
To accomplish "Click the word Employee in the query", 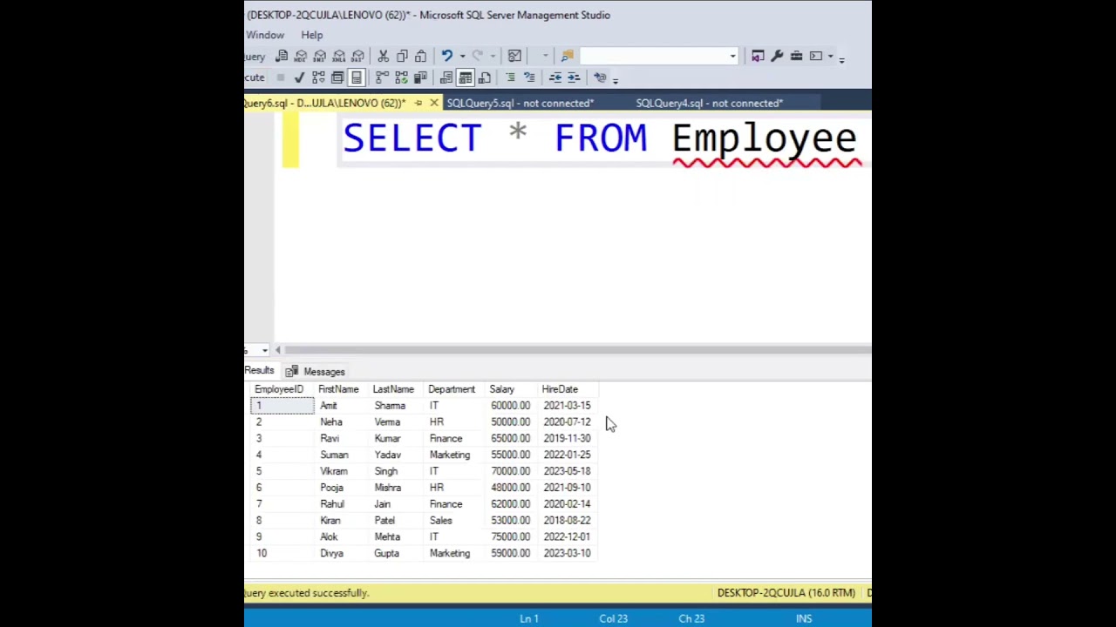I will pos(764,138).
